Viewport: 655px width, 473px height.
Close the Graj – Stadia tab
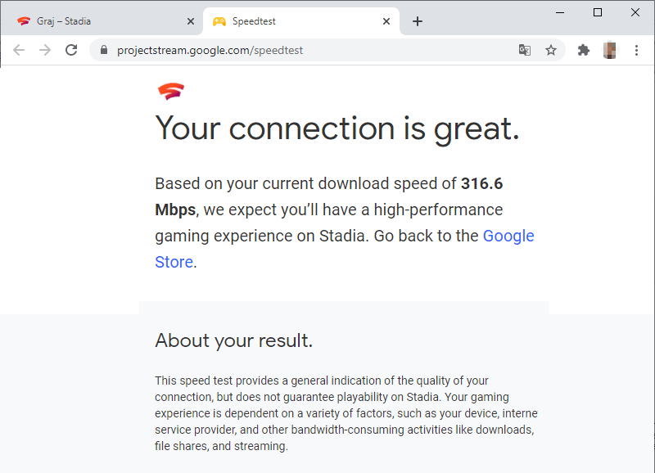[x=191, y=21]
